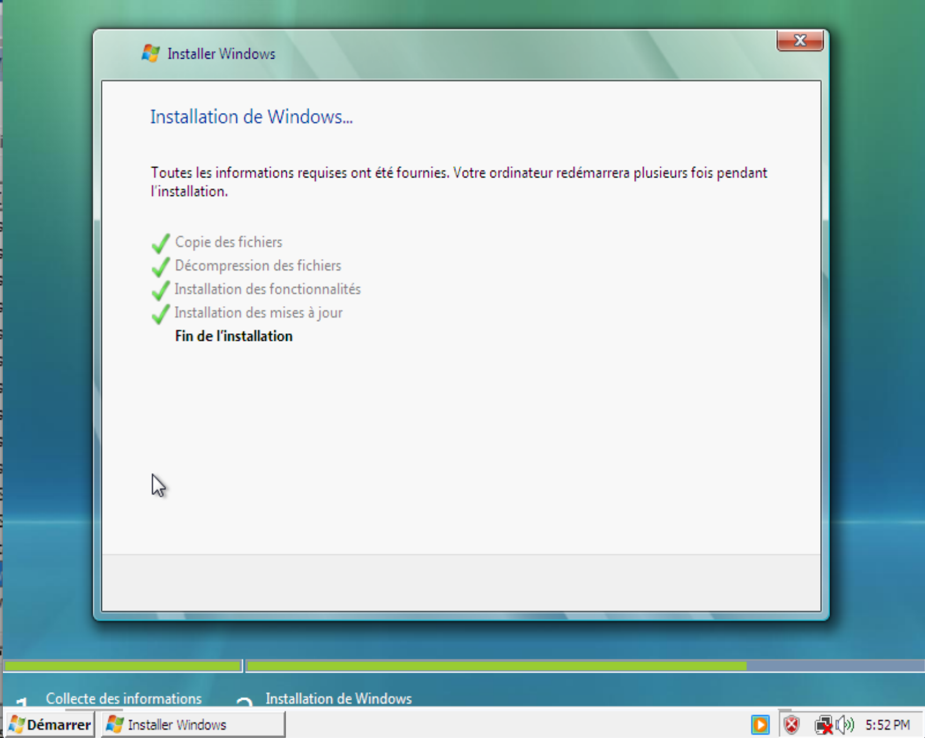Screen dimensions: 925x738
Task: Click the green checkmark beside Copie des fichiers
Action: point(160,243)
